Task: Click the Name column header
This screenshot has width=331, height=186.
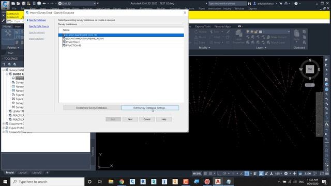Action: [x=66, y=30]
